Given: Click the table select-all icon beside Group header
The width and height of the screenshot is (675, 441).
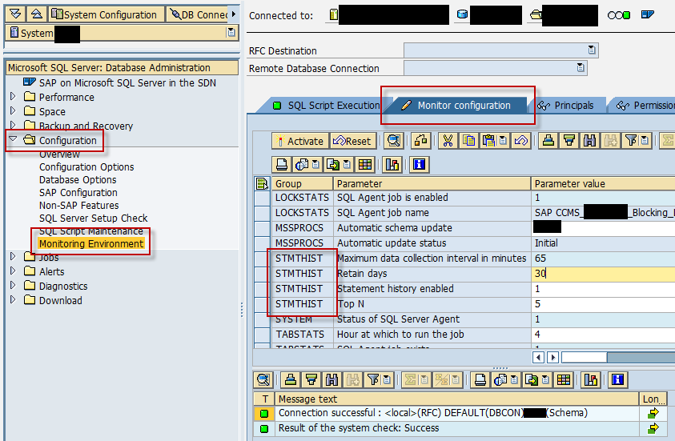Looking at the screenshot, I should coord(262,184).
